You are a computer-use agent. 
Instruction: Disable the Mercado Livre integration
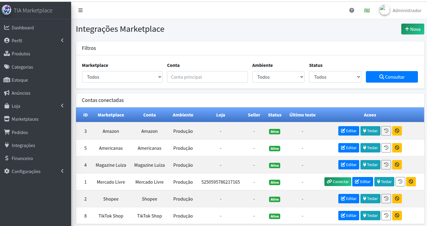(411, 182)
